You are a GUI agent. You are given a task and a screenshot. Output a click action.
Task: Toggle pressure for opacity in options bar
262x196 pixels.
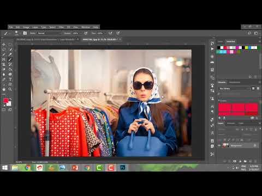click(86, 33)
